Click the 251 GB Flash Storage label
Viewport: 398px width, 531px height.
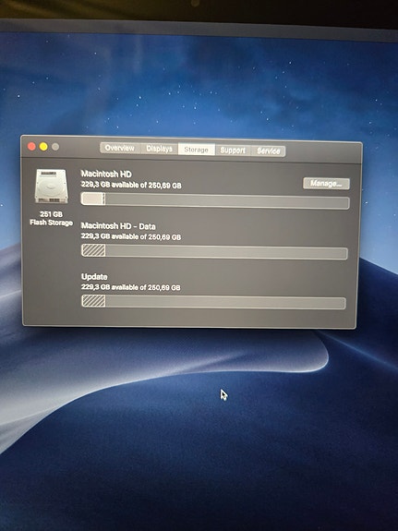coord(51,219)
